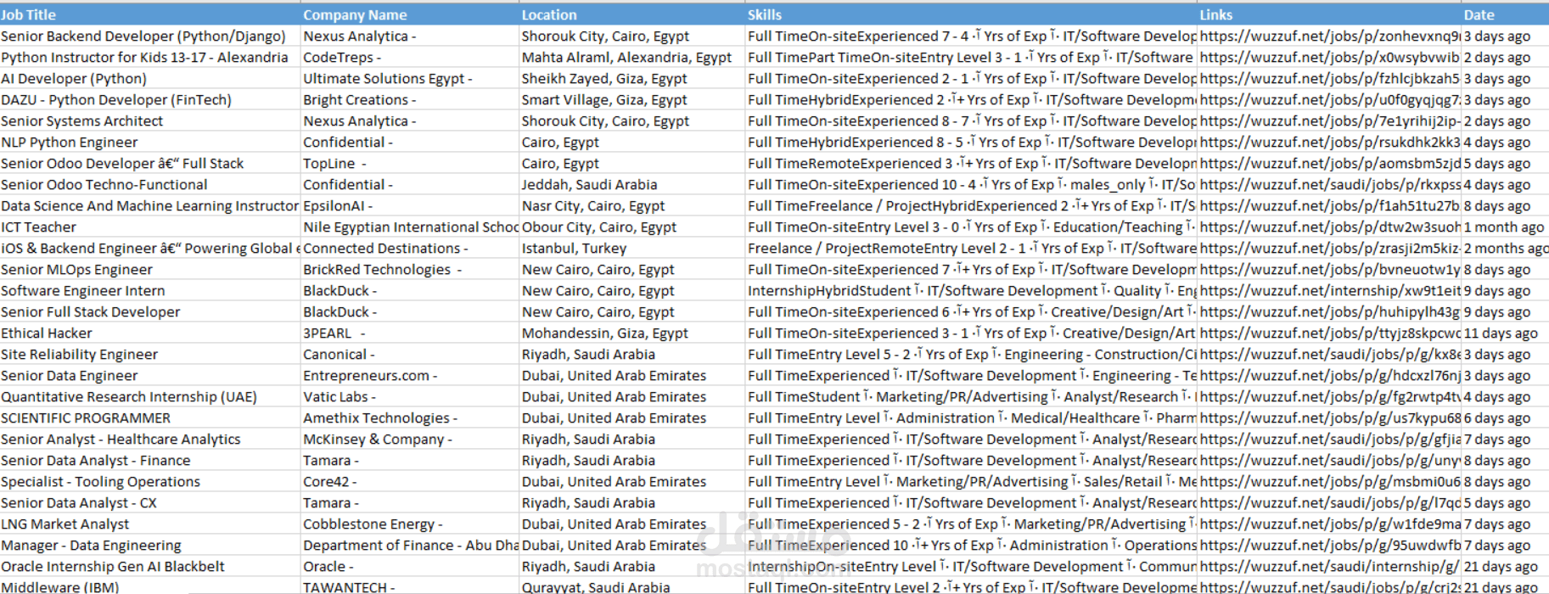Select Istanbul, Turkey location cell
This screenshot has height=594, width=1549.
tap(632, 248)
